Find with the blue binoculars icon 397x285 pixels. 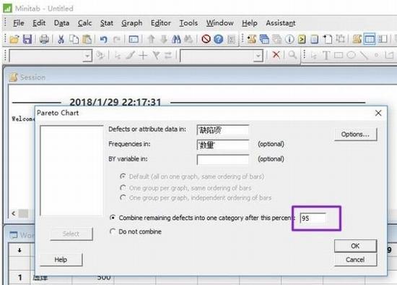(176, 39)
